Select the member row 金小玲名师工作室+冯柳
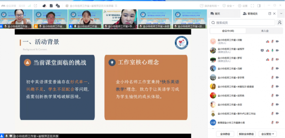Screen dimensions: 285x138 point(245,69)
